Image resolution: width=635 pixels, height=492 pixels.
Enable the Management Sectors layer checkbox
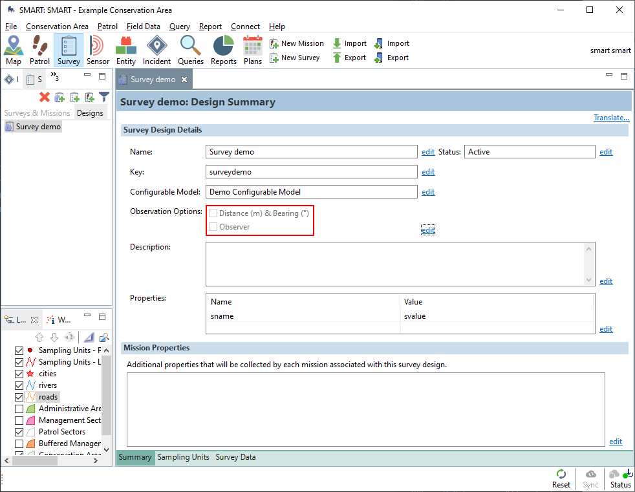click(19, 420)
